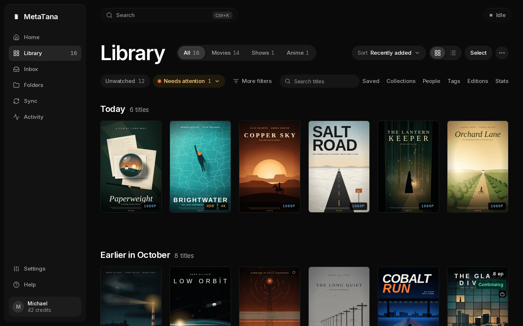
Task: Open More filters panel
Action: (x=252, y=81)
